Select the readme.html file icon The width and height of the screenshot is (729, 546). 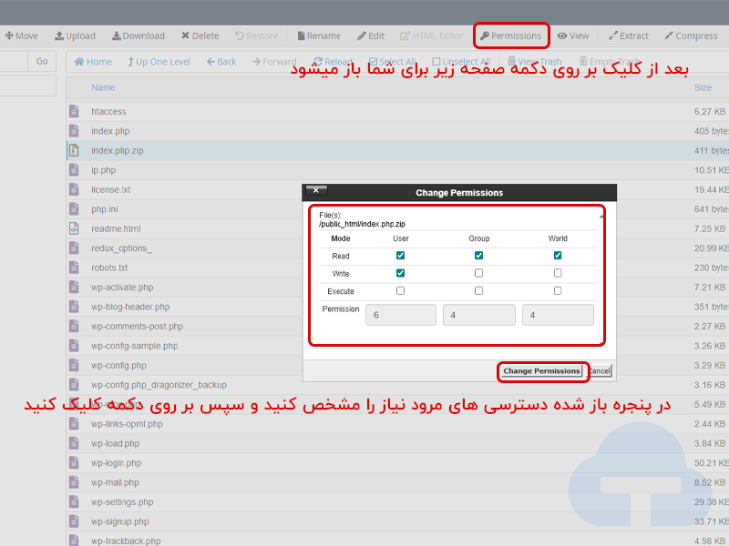(x=74, y=228)
